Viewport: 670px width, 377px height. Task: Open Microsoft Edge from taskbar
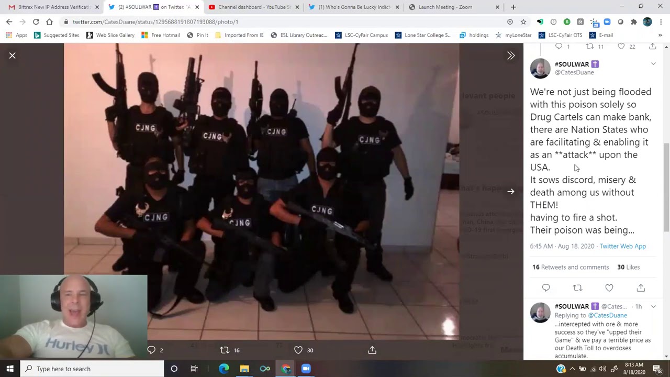(x=224, y=369)
